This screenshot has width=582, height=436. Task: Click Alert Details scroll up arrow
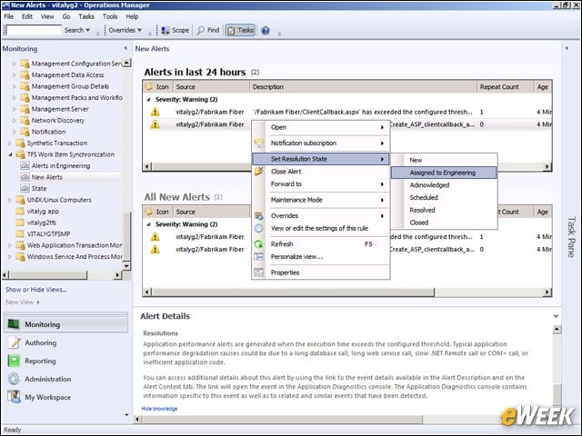point(557,330)
